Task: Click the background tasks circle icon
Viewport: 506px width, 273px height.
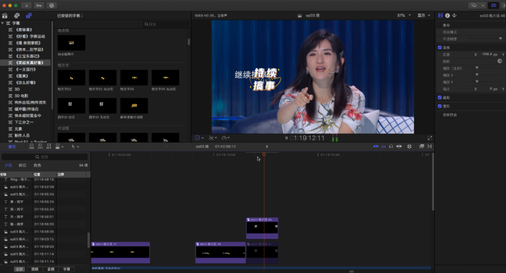Action: click(x=51, y=5)
